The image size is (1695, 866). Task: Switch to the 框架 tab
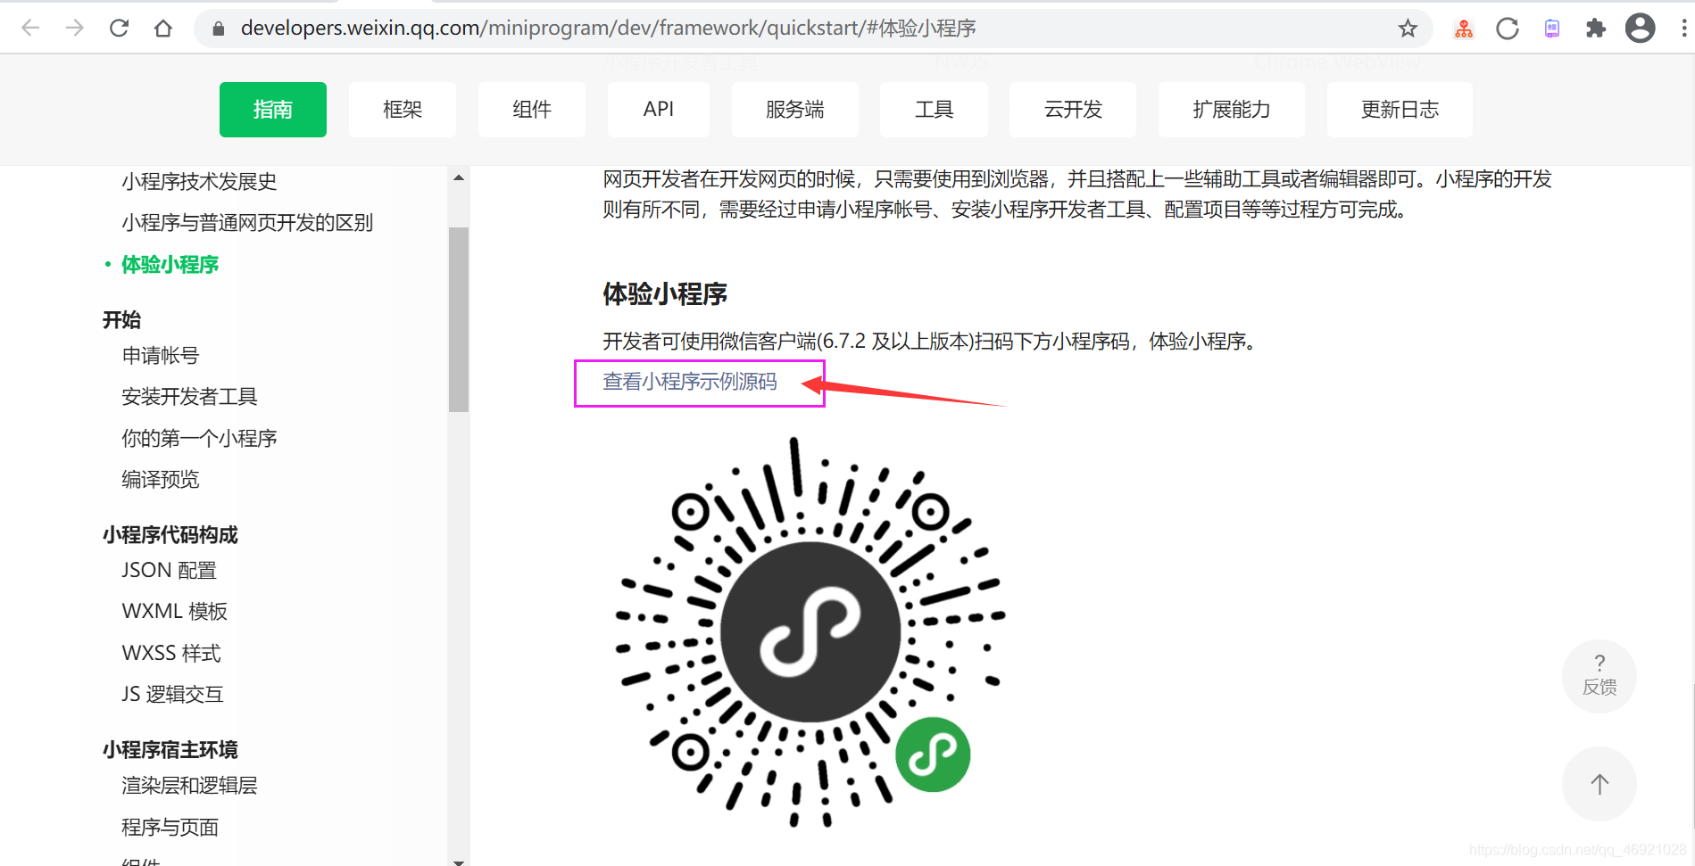(403, 110)
